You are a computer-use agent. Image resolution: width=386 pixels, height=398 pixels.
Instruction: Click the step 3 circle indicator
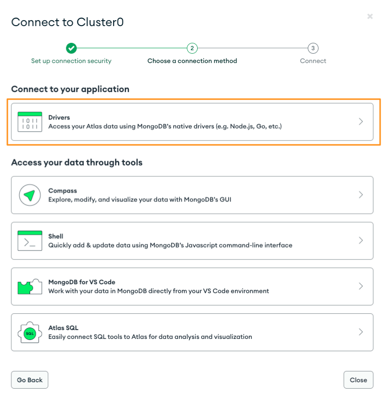(313, 48)
